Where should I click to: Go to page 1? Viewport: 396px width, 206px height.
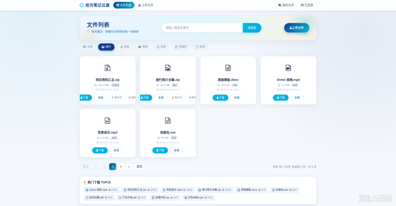click(x=104, y=167)
